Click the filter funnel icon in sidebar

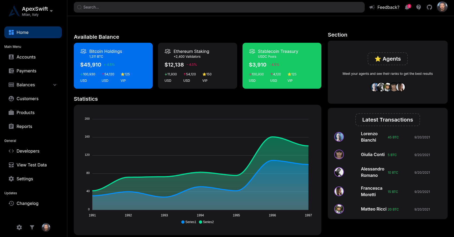click(x=32, y=227)
